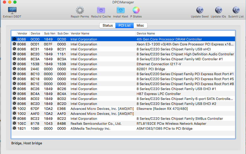Click the magnifier icon for device 8C3A

tap(14, 59)
